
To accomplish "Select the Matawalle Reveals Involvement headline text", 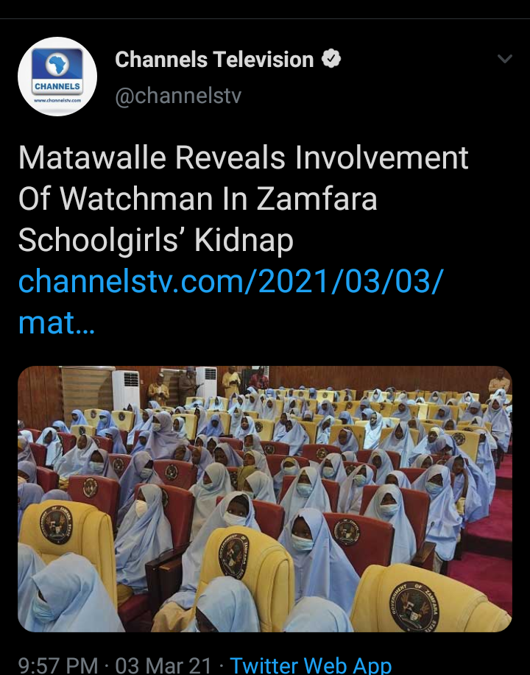I will click(x=243, y=158).
